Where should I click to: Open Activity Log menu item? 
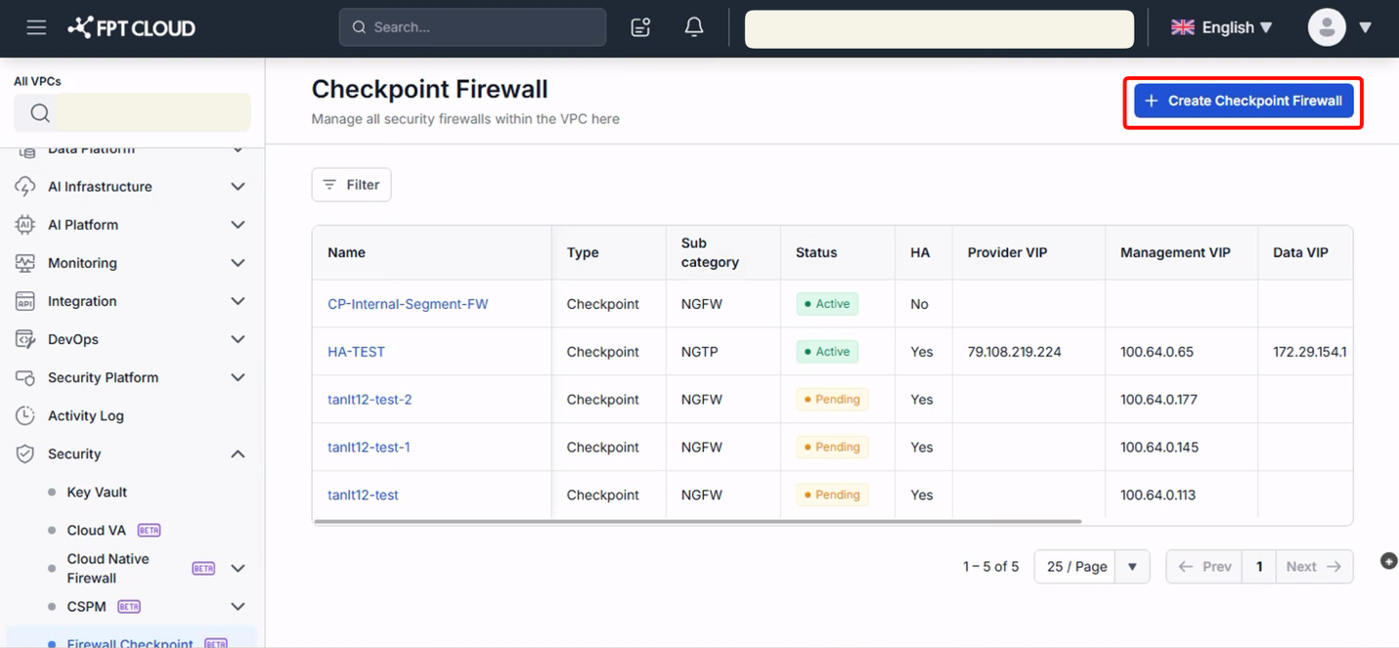pos(86,415)
